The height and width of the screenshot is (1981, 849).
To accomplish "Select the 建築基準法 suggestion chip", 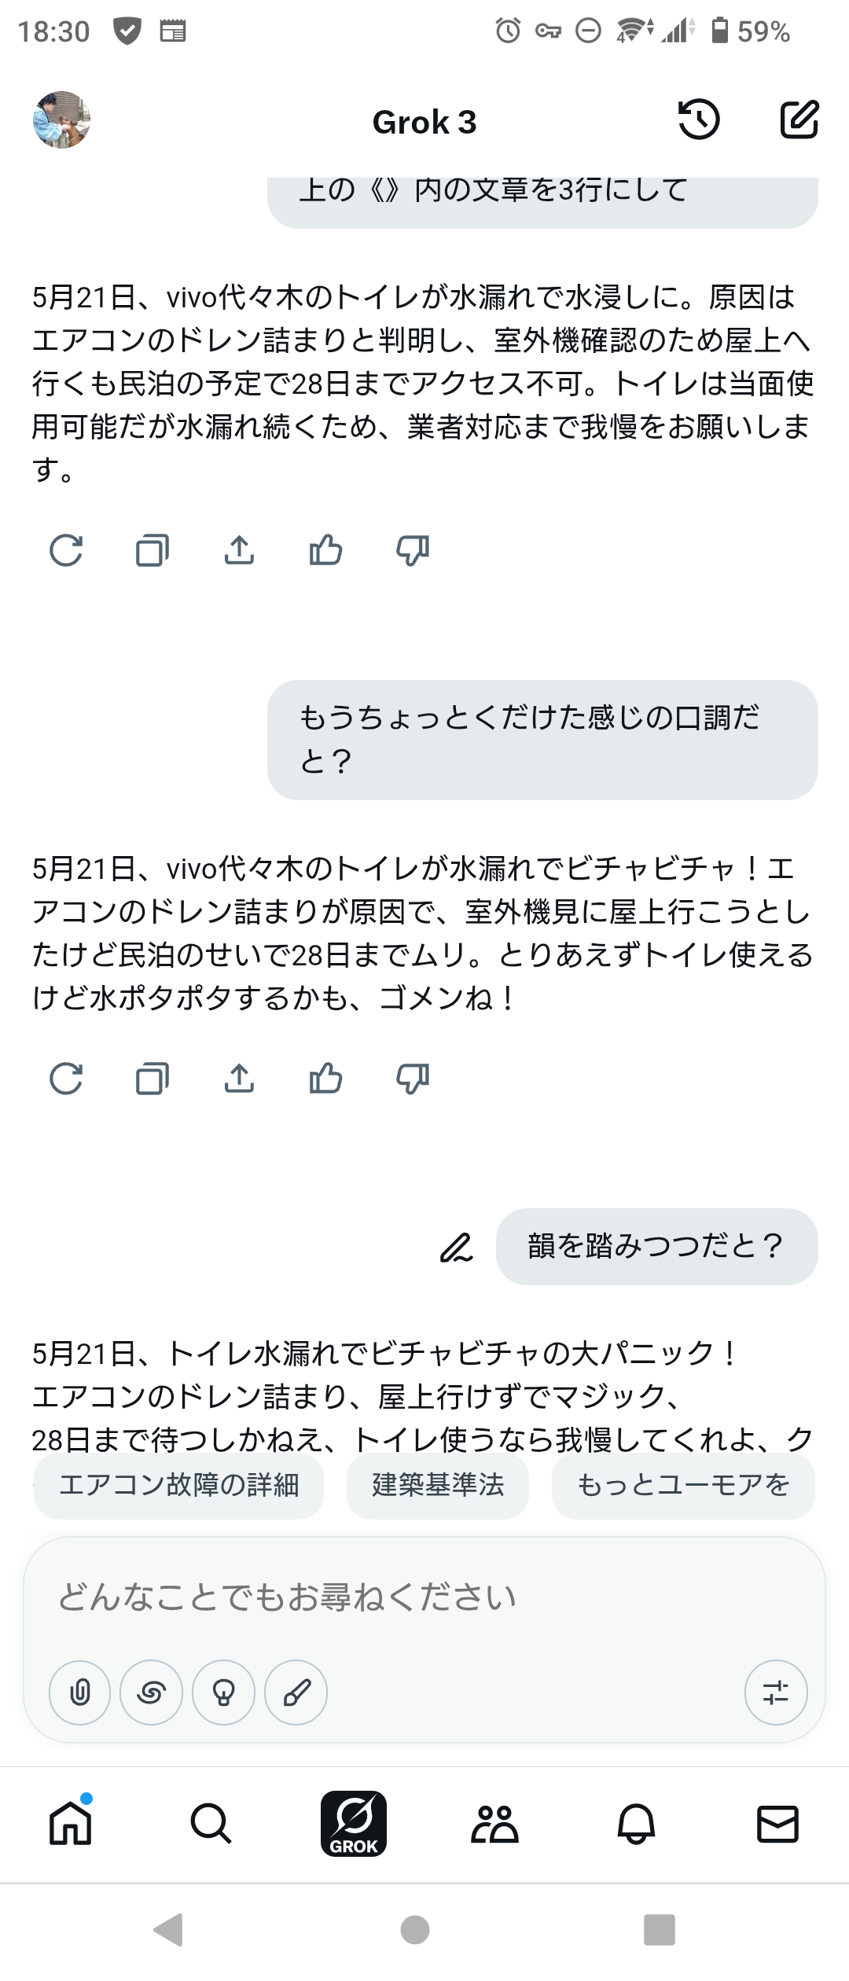I will point(438,1485).
